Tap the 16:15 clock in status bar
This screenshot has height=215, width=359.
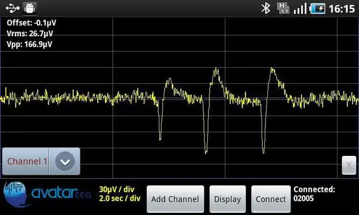(x=342, y=8)
